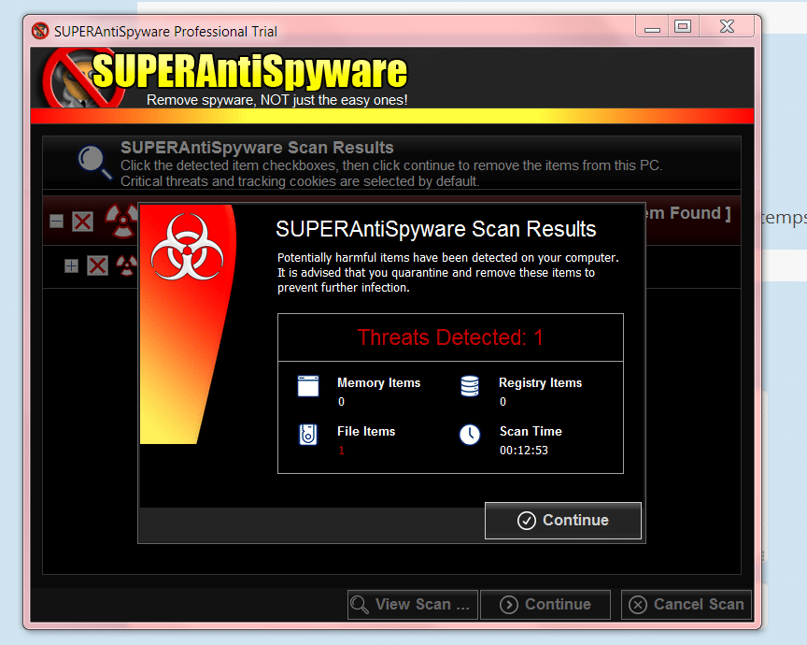Toggle the top-level threat checkbox with red X
This screenshot has height=645, width=807.
pos(82,222)
